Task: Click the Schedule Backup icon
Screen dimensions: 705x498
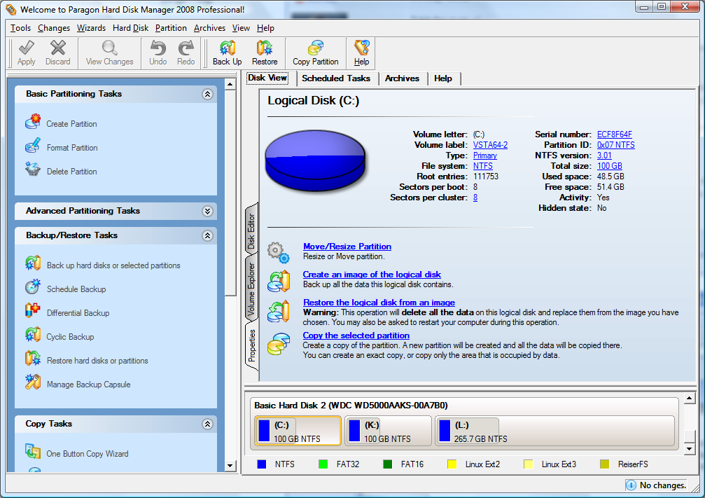Action: click(x=33, y=289)
